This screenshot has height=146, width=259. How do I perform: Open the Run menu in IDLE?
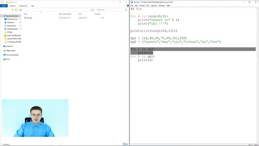[x=148, y=5]
